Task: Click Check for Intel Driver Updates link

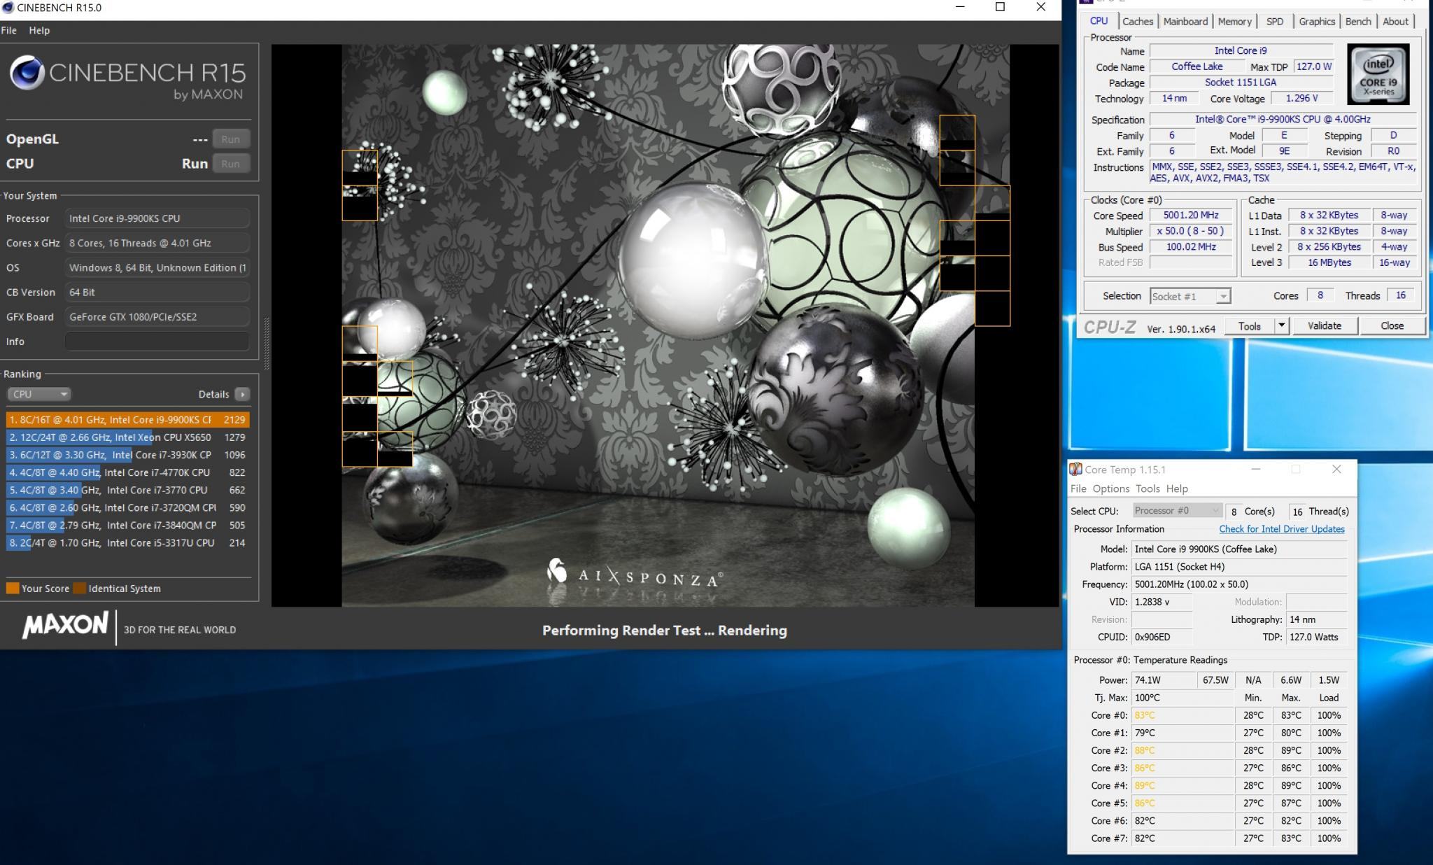Action: [1282, 529]
